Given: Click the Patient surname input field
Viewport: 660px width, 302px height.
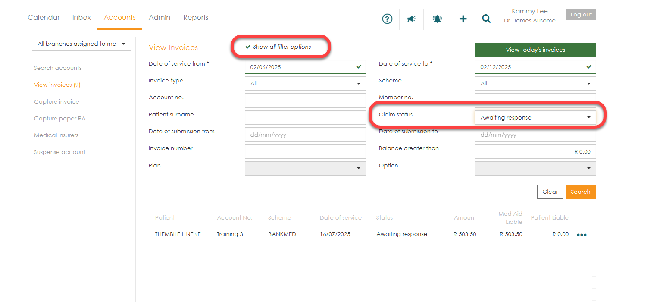Looking at the screenshot, I should click(x=305, y=117).
